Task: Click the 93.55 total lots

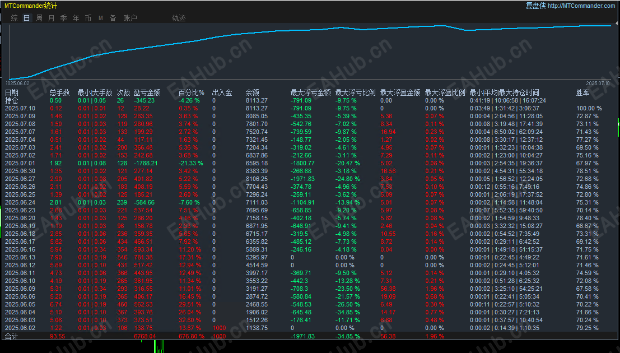Action: click(58, 336)
